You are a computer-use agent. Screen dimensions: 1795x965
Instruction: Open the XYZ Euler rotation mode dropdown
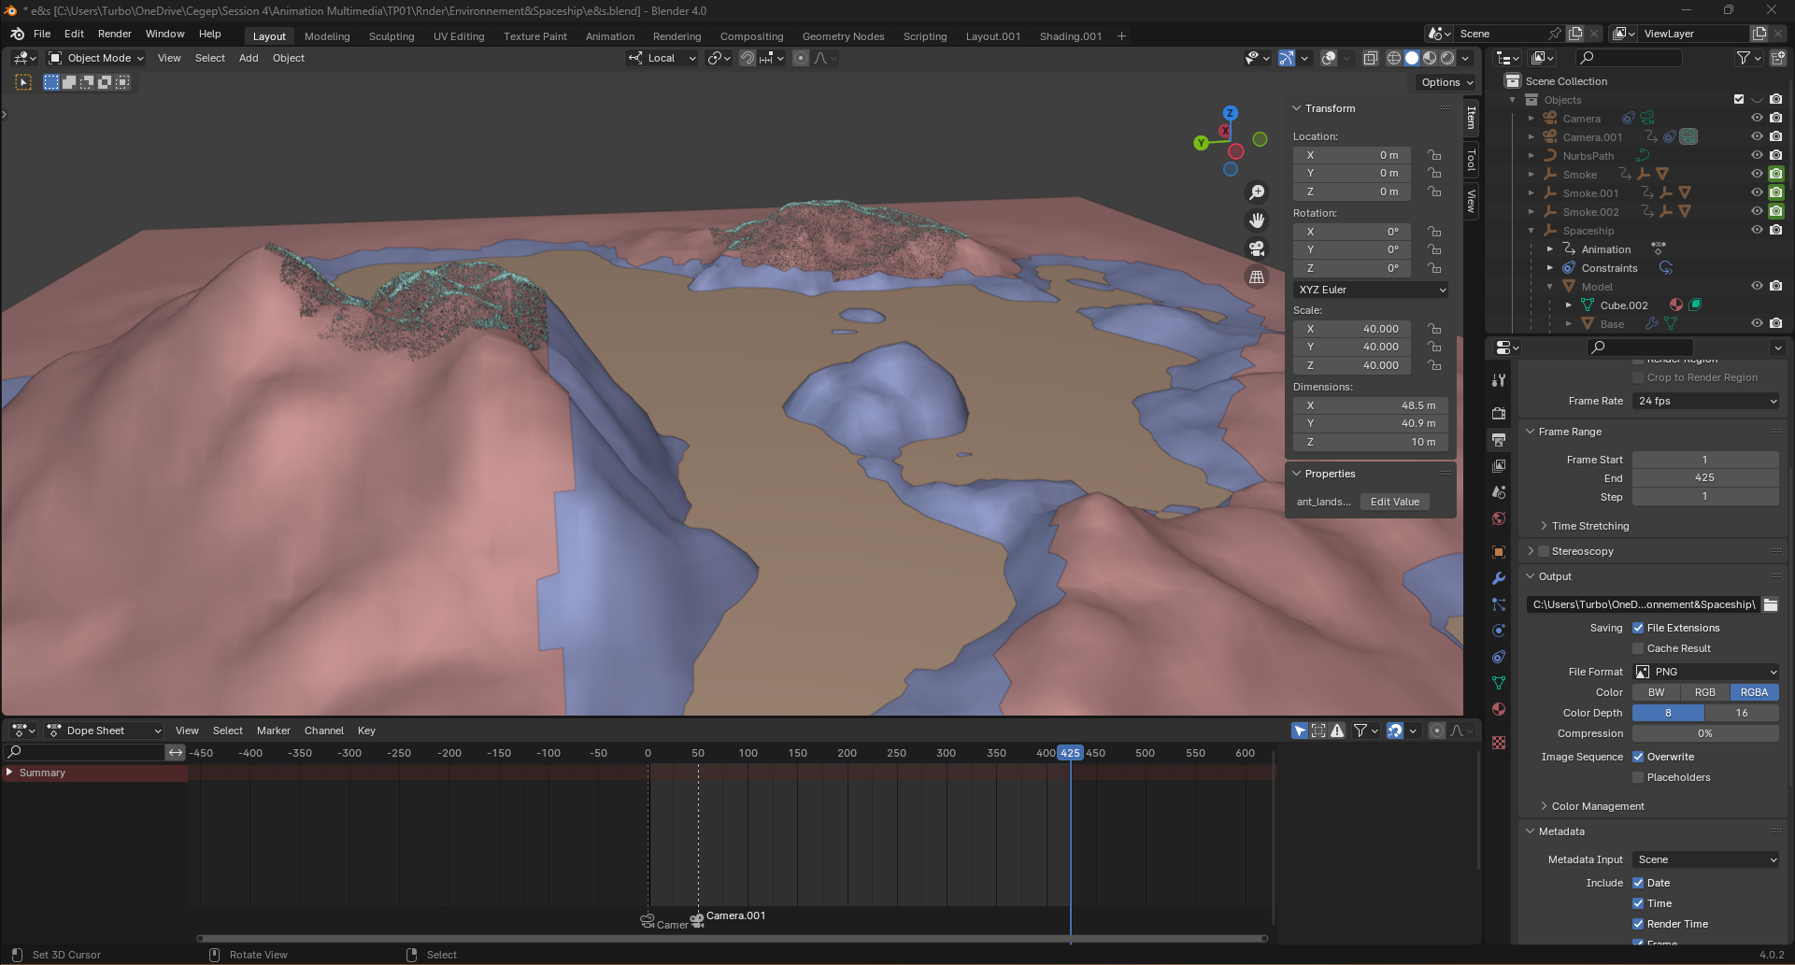(1370, 290)
